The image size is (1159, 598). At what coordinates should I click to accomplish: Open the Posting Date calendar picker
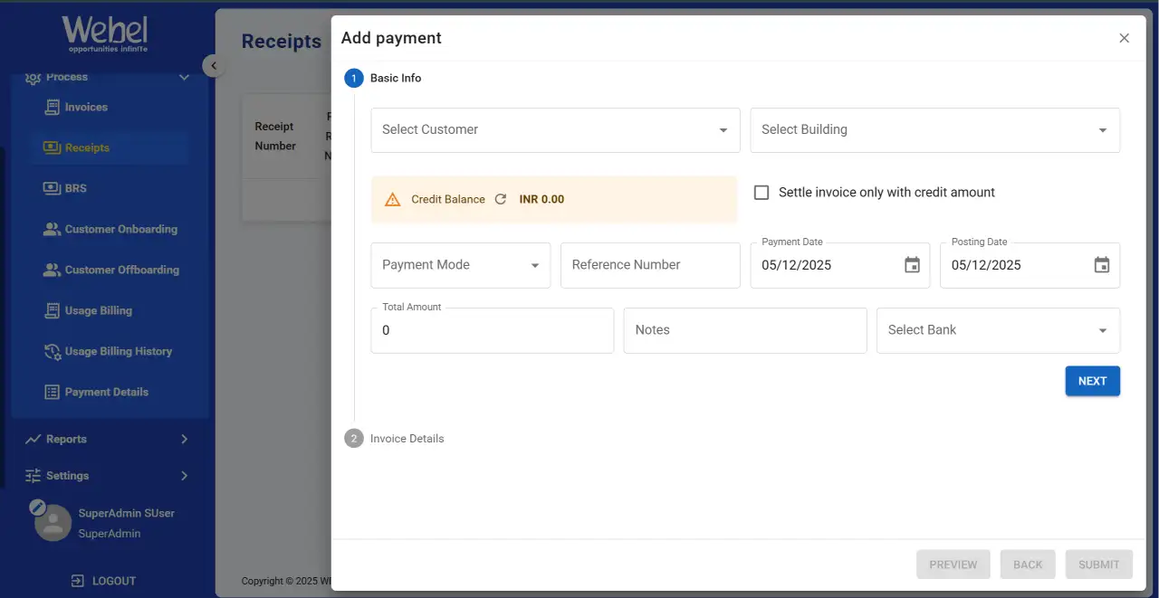pos(1101,265)
